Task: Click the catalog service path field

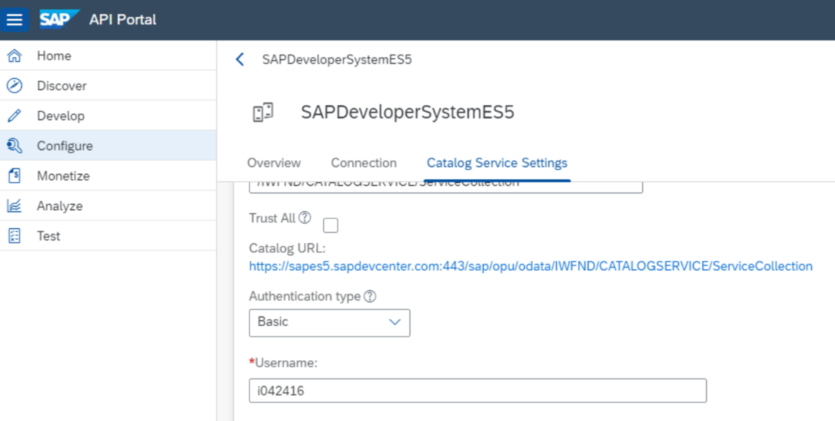Action: coord(445,185)
